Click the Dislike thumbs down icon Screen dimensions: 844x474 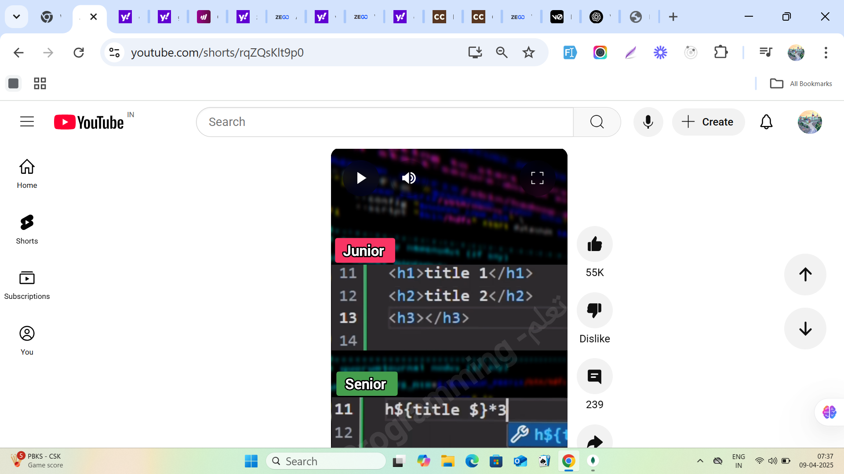[594, 310]
